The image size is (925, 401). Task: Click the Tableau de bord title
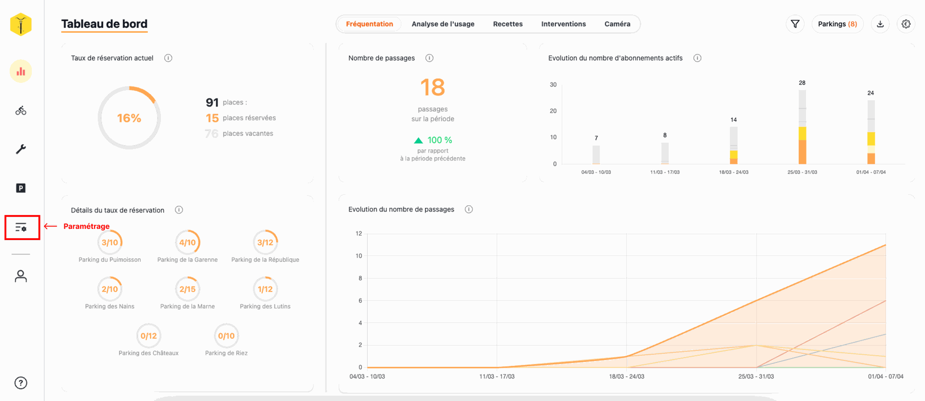click(104, 24)
